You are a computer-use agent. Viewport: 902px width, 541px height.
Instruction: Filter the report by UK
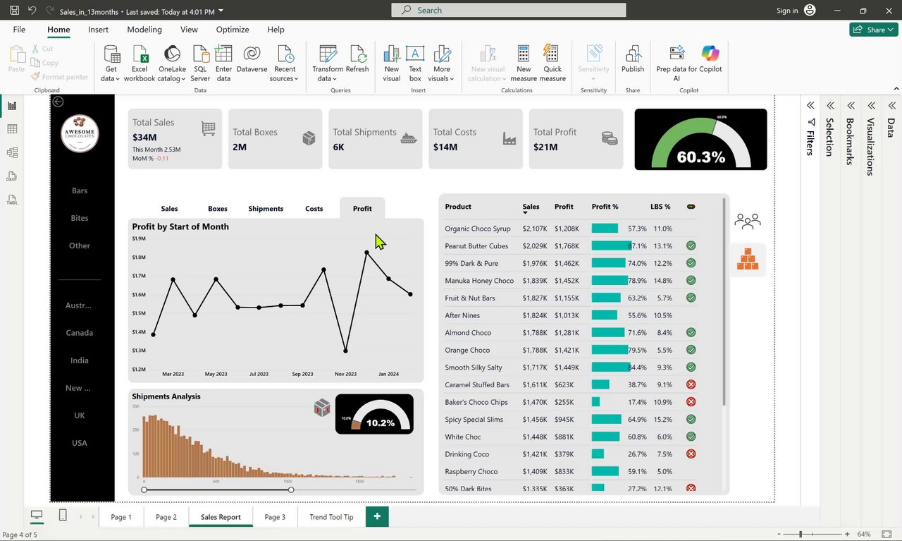[x=80, y=415]
